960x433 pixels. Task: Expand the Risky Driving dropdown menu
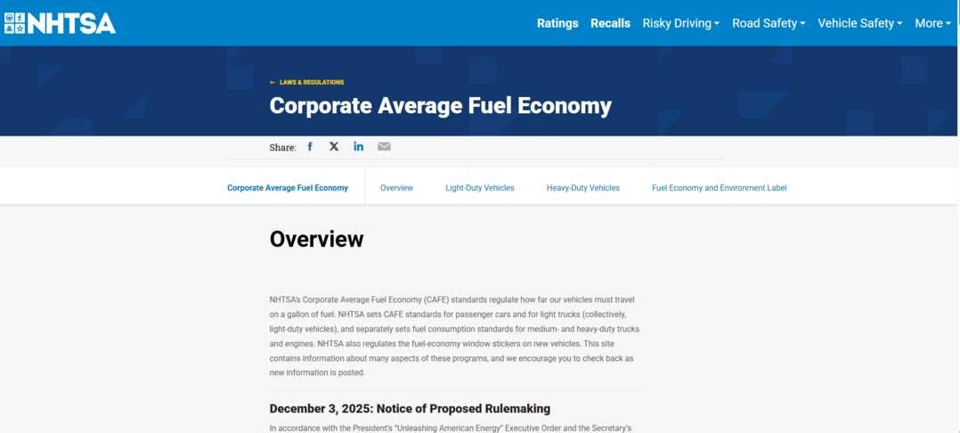tap(680, 23)
